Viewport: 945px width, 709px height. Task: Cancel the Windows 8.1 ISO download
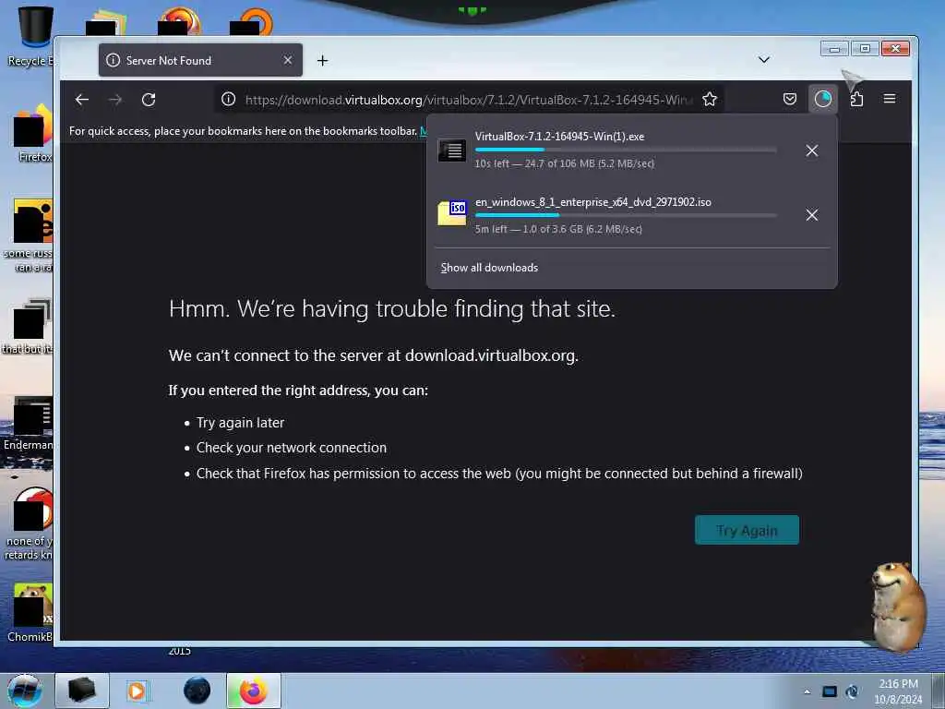point(812,214)
